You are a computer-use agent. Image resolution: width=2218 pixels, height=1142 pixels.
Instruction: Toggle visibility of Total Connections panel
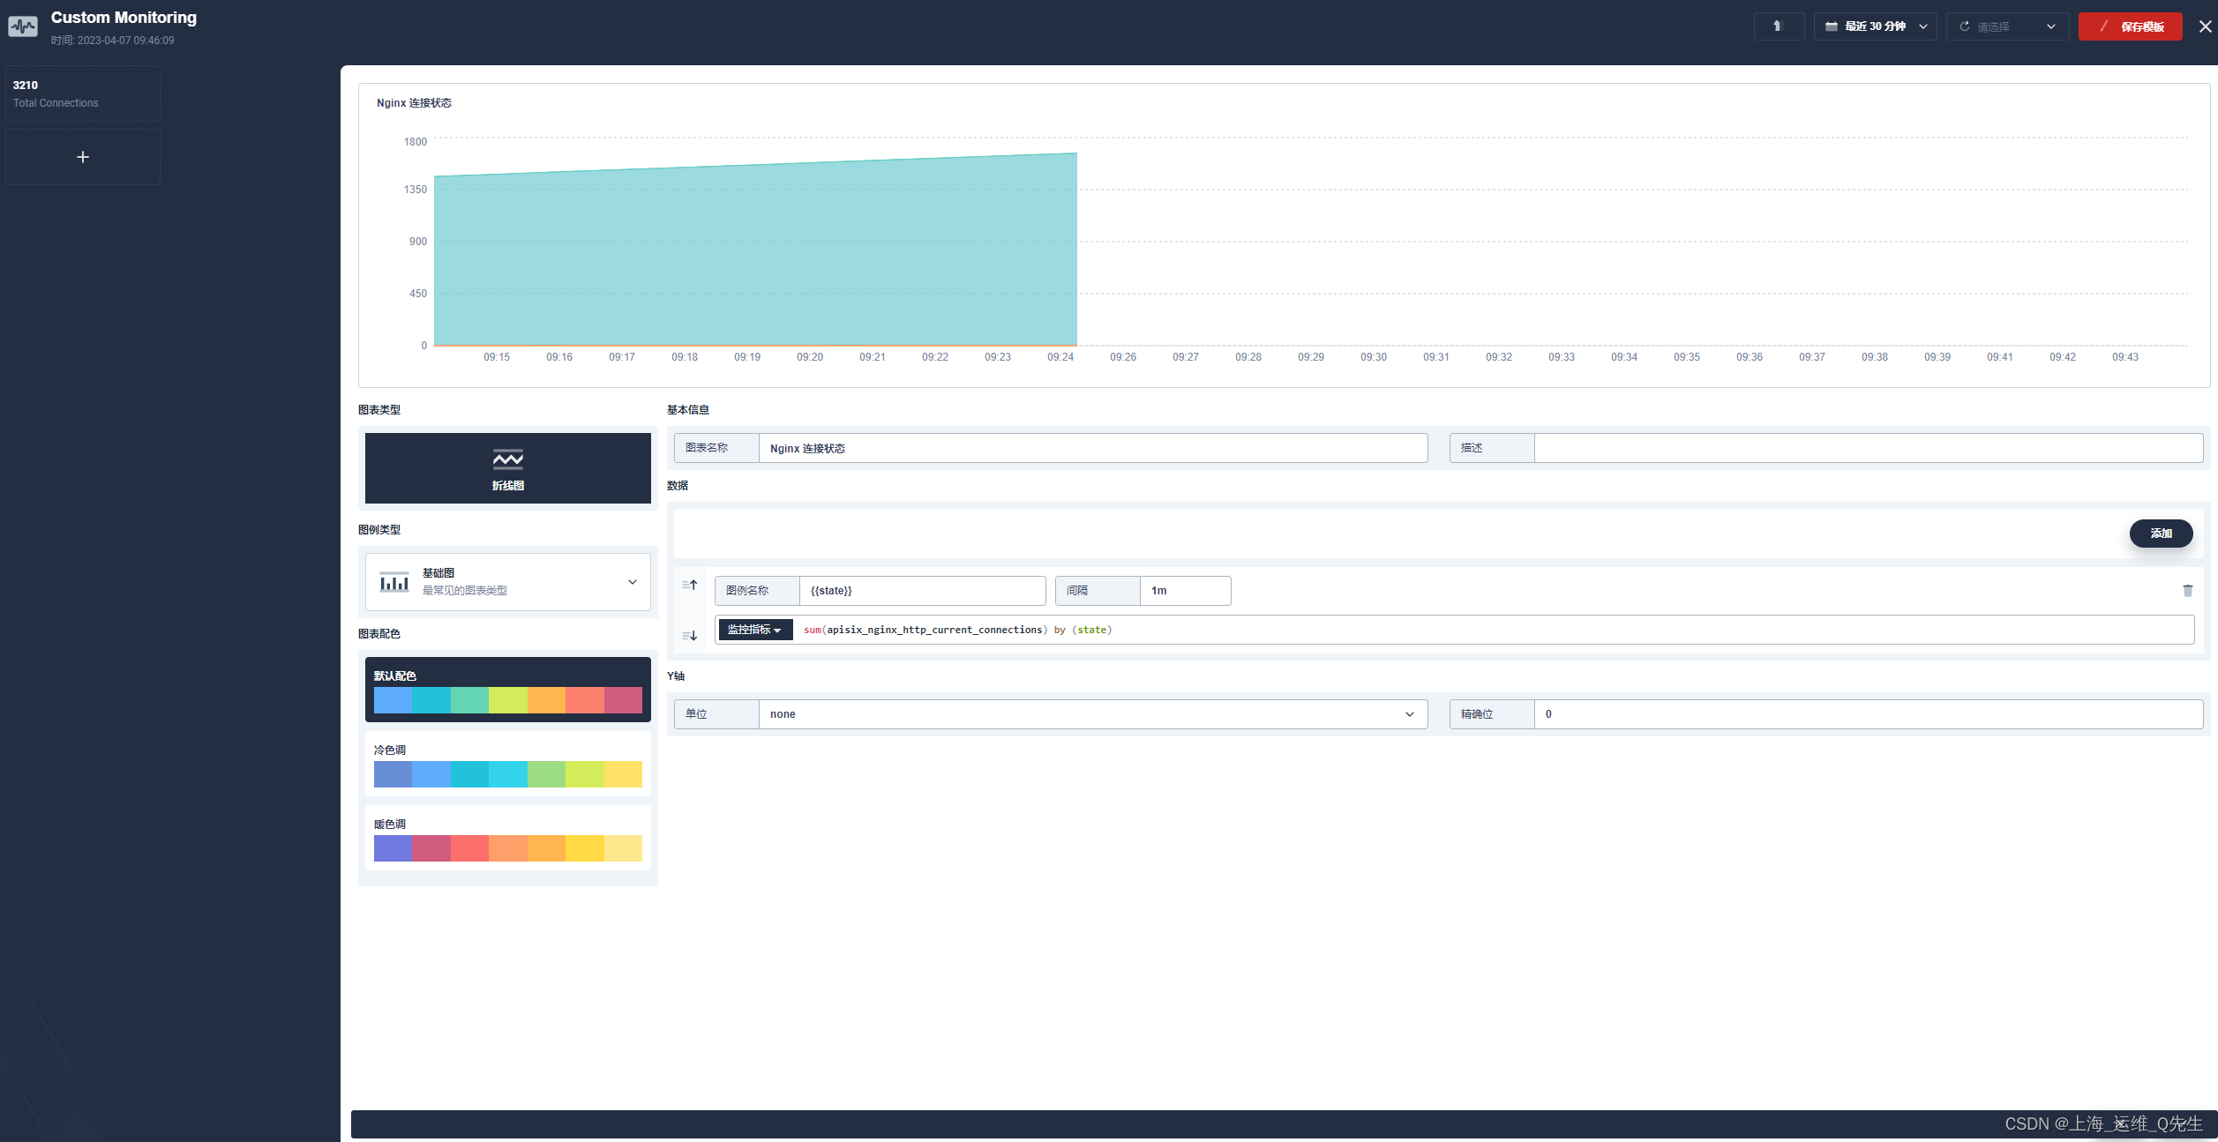coord(81,92)
